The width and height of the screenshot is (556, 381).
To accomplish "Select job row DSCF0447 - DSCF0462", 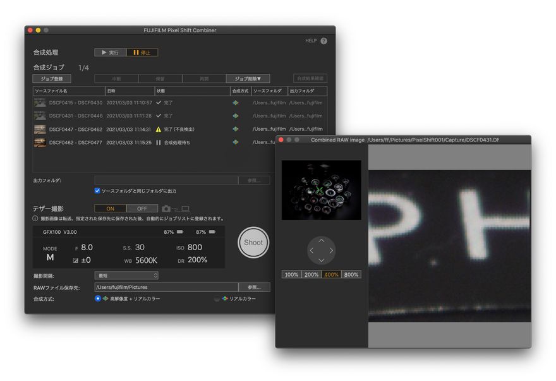I will tap(179, 129).
